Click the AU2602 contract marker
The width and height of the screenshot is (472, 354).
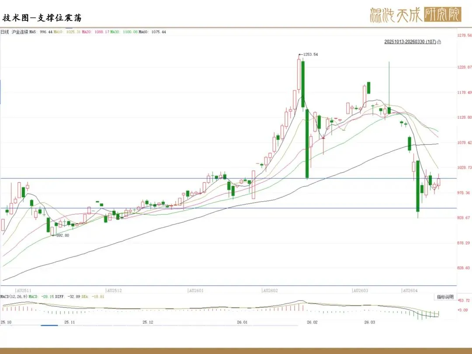click(270, 291)
